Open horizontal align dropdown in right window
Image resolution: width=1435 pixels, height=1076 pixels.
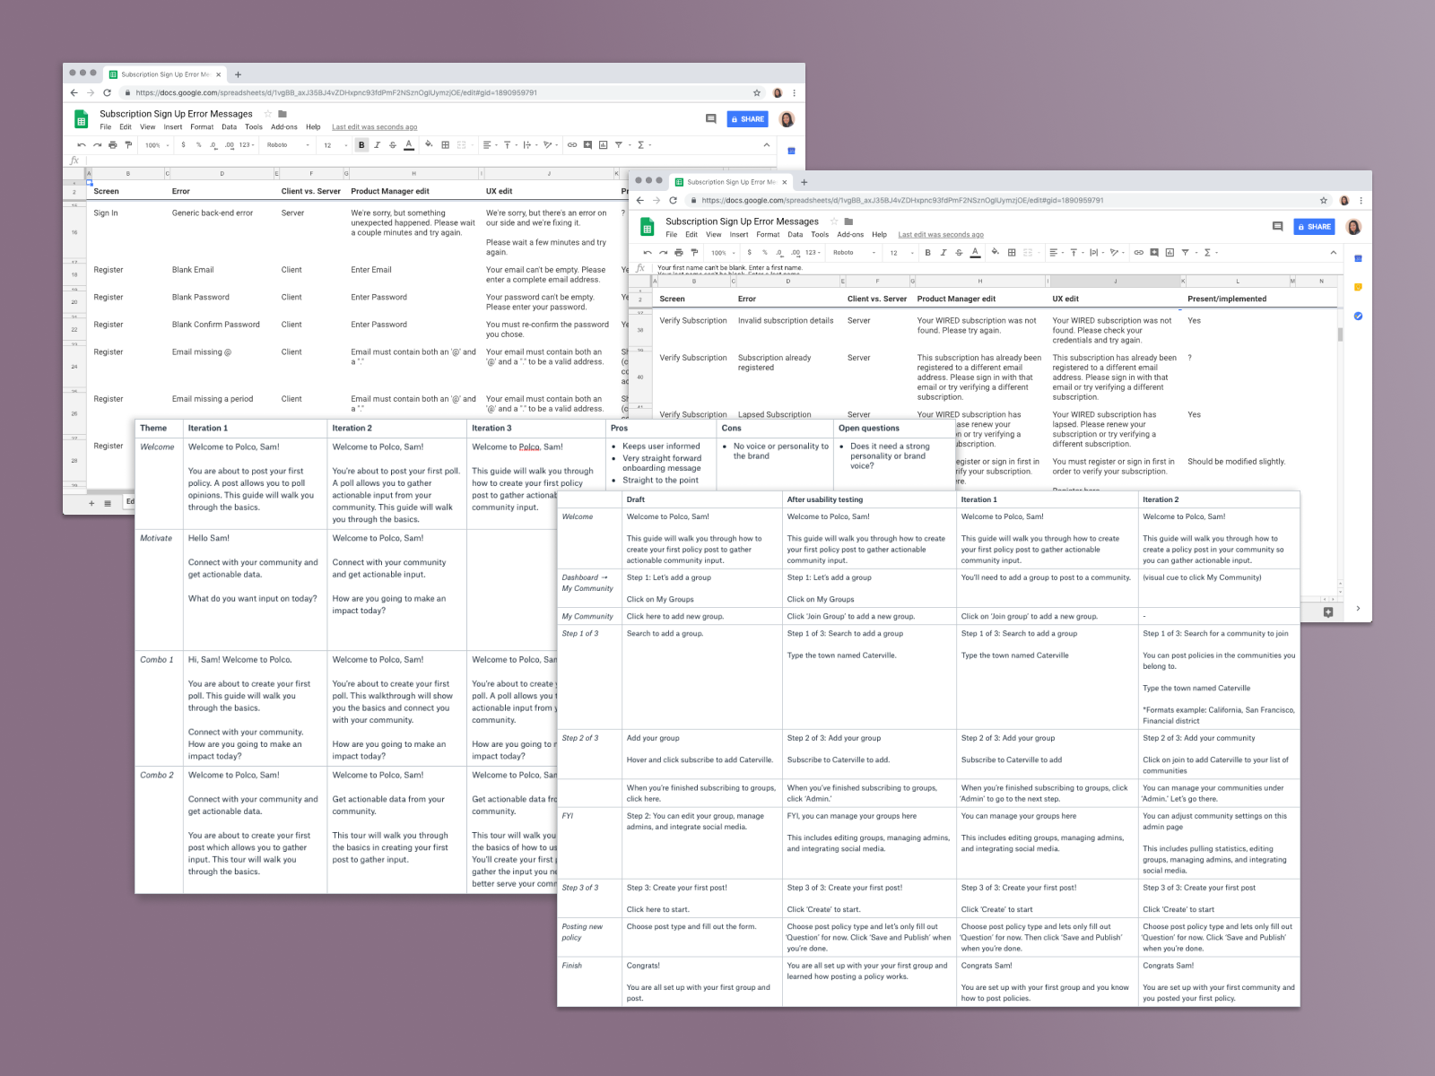pyautogui.click(x=1056, y=252)
